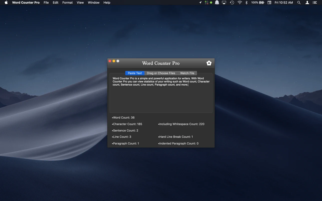Click the date and time clock
322x201 pixels.
pyautogui.click(x=284, y=2)
